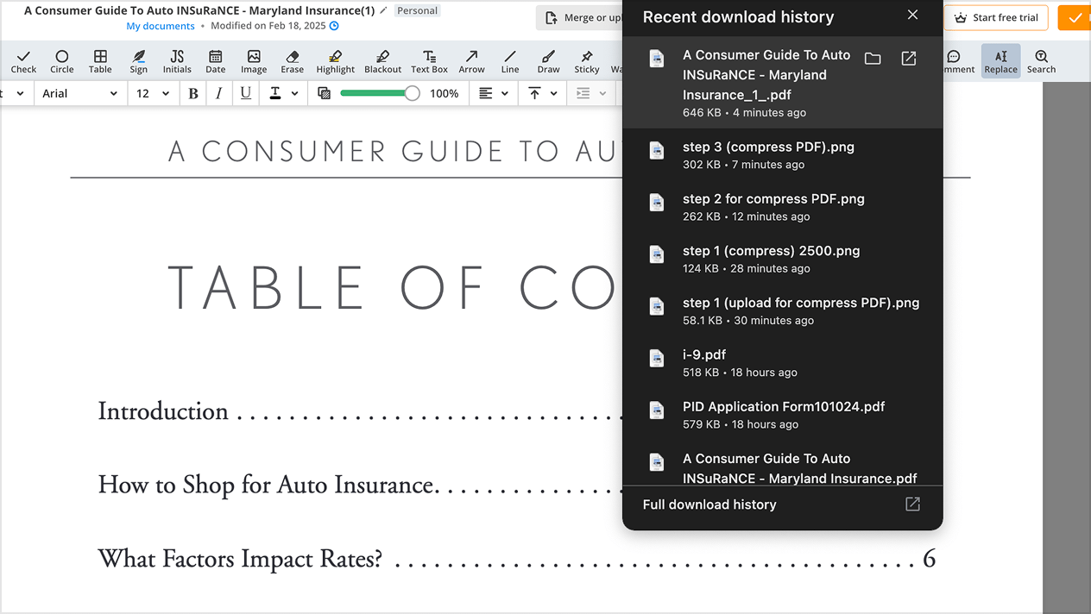This screenshot has width=1091, height=614.
Task: Open the partially hidden leftmost toolbar dropdown
Action: [x=16, y=93]
